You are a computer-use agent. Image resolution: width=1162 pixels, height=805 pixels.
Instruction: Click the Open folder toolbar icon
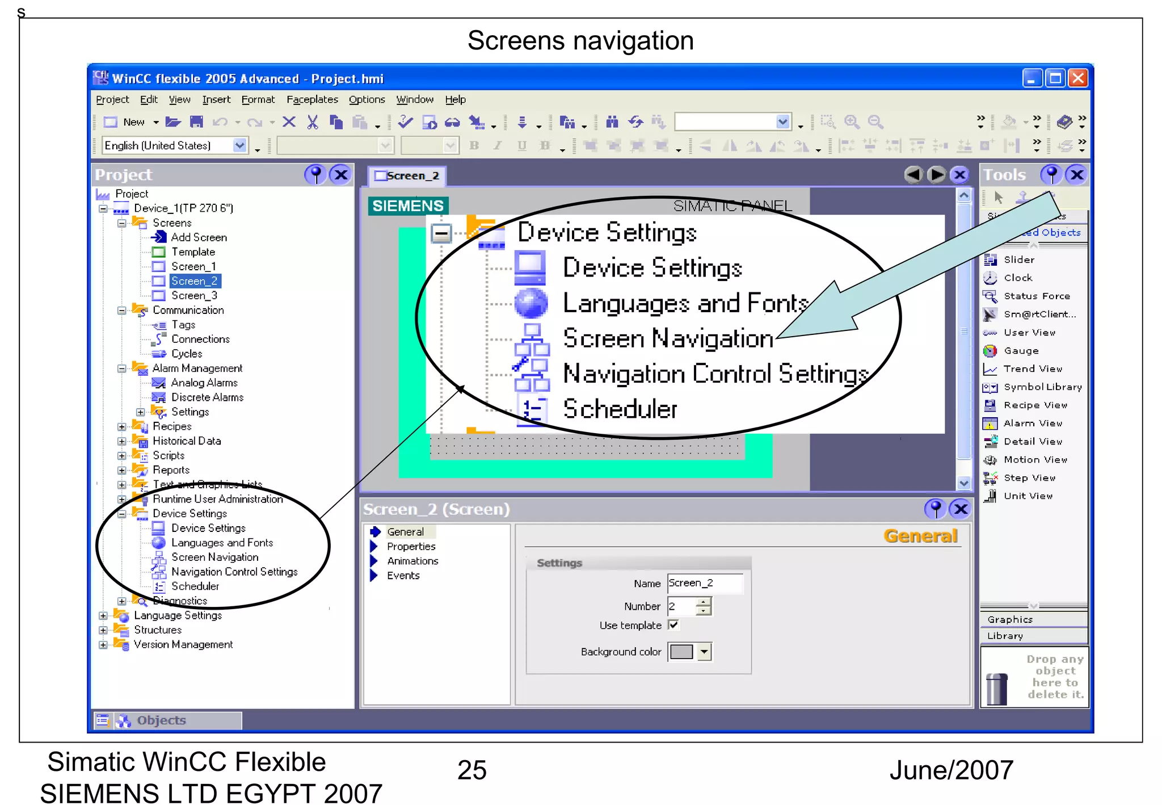click(x=173, y=122)
